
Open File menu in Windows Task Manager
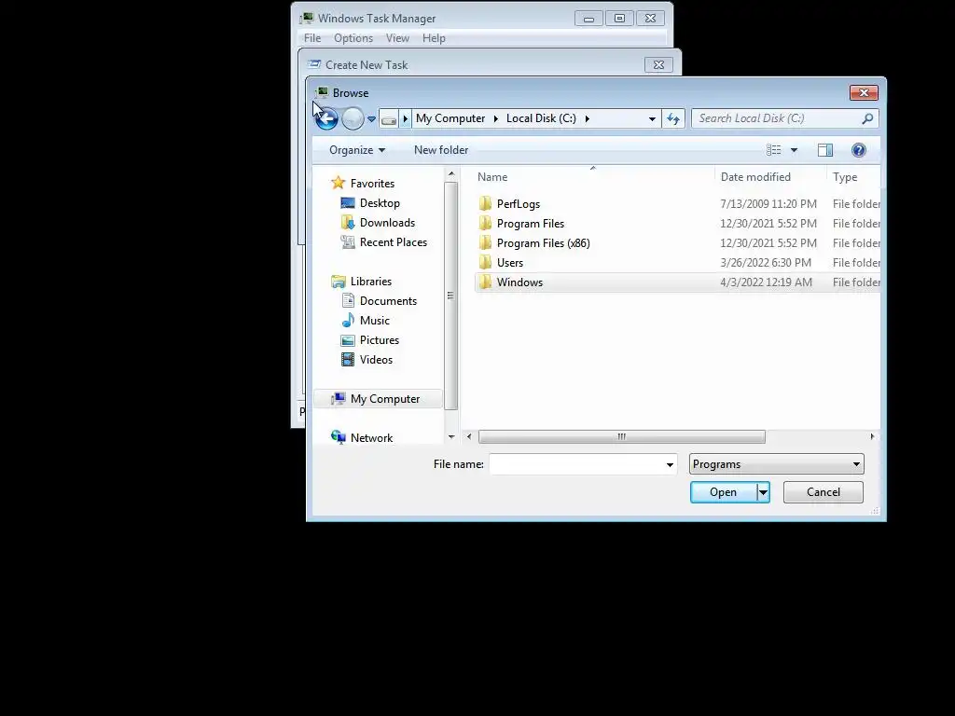point(312,37)
